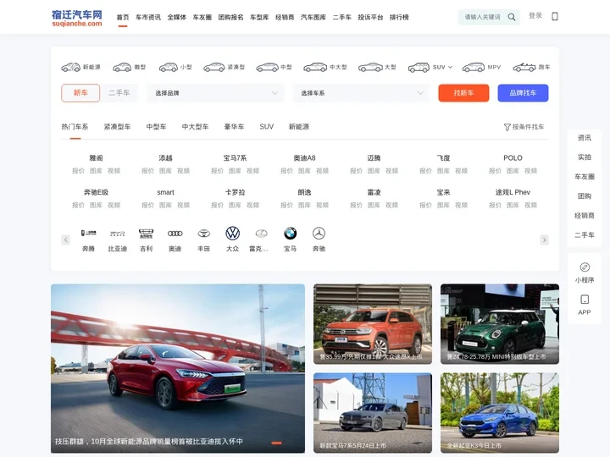Open the 新款宝马7系 news thumbnail
Screen dimensions: 610x457
(373, 413)
